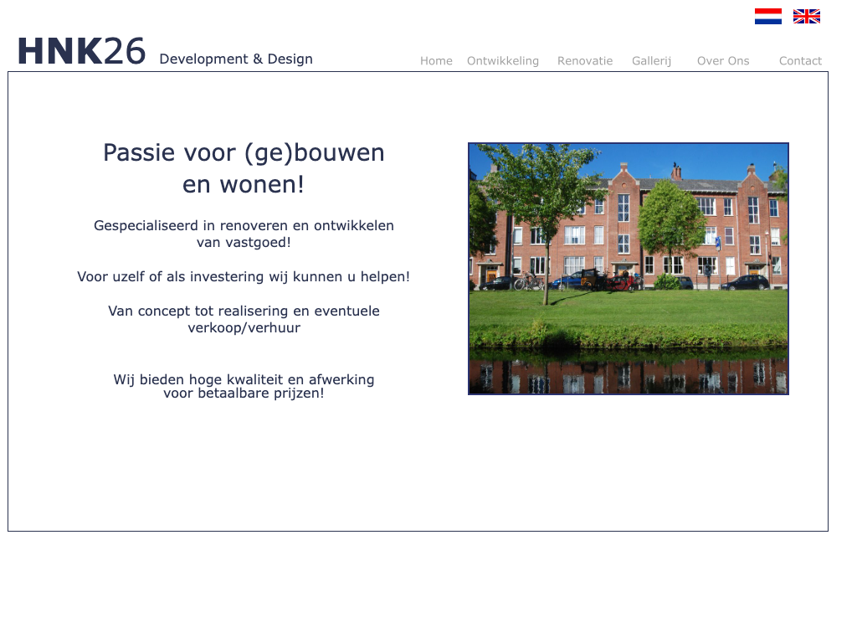Switch language using the Dutch flag
The image size is (857, 643).
pos(767,16)
